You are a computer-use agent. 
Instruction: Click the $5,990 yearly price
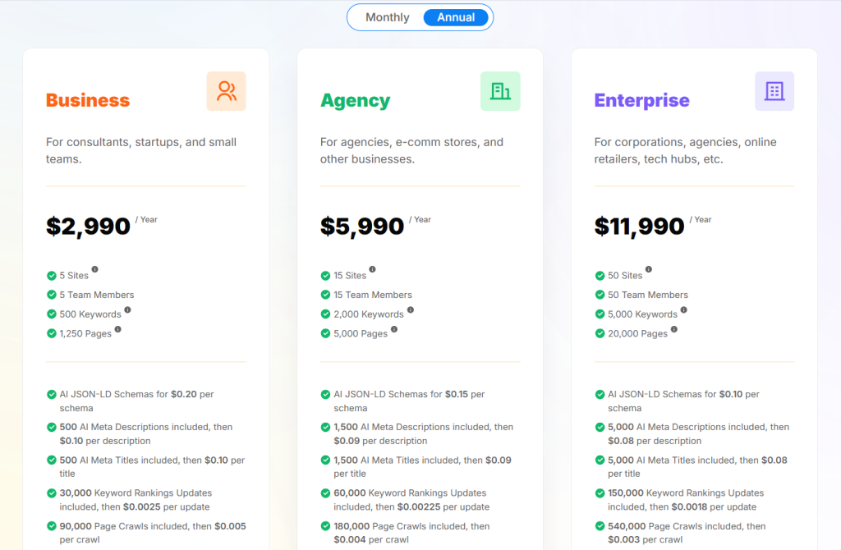[x=362, y=227]
